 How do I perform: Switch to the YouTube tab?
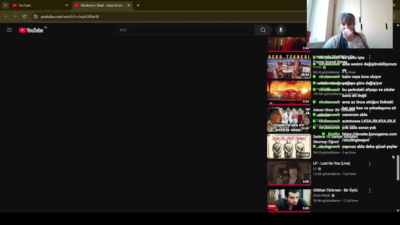click(x=40, y=5)
